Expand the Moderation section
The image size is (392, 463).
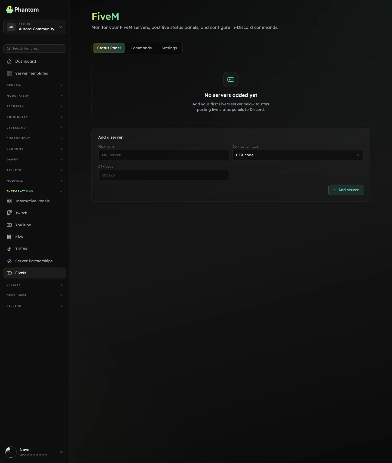coord(35,96)
